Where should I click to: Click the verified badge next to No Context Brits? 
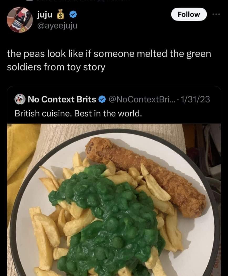coord(102,99)
